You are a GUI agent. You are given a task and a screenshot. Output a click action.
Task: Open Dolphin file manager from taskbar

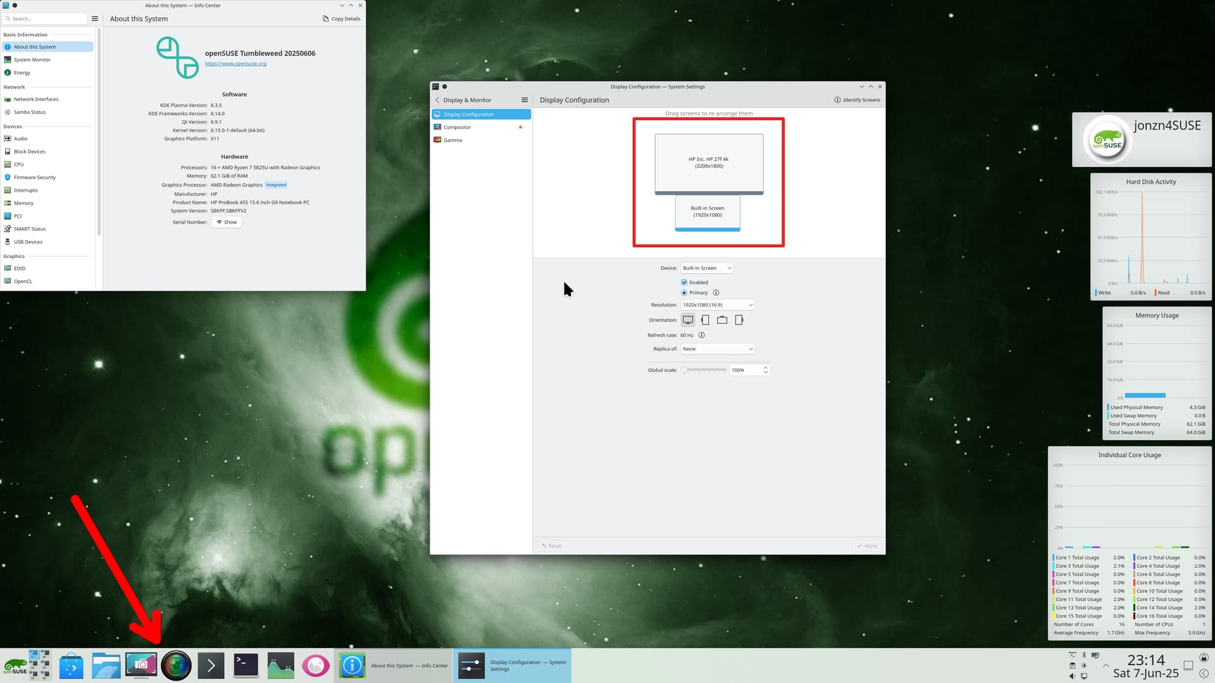[x=106, y=665]
